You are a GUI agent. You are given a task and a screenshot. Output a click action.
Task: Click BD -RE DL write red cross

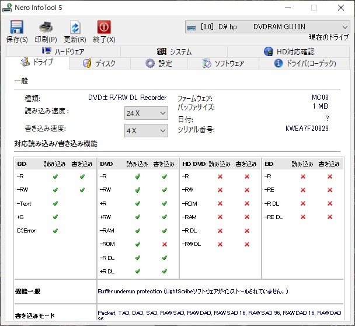coord(330,217)
